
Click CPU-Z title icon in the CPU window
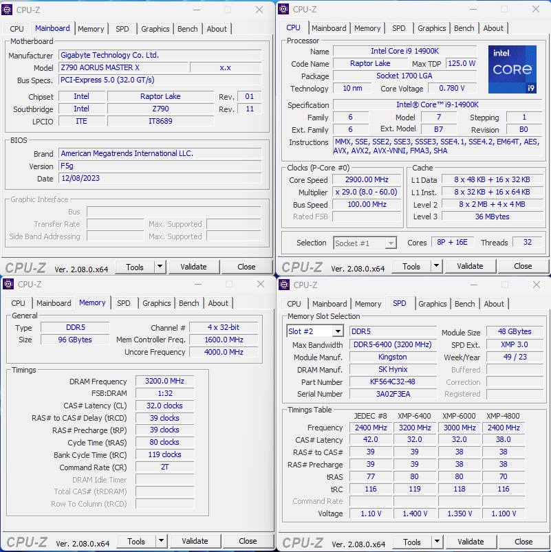click(283, 9)
